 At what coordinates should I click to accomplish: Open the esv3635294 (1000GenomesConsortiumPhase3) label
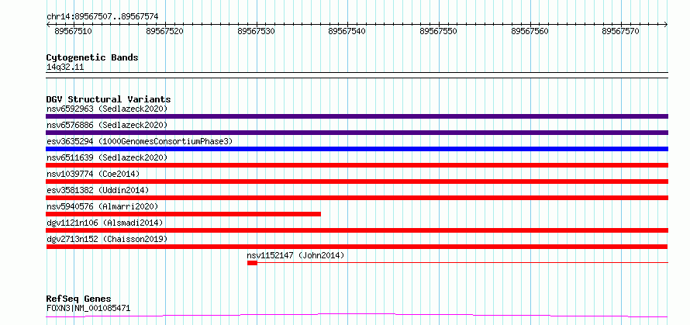click(x=140, y=141)
